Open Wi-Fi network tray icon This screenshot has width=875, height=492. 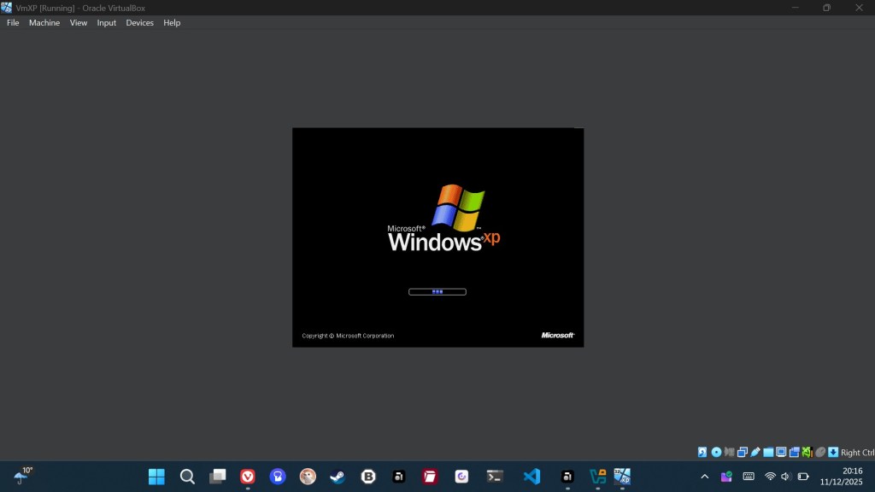pyautogui.click(x=770, y=477)
